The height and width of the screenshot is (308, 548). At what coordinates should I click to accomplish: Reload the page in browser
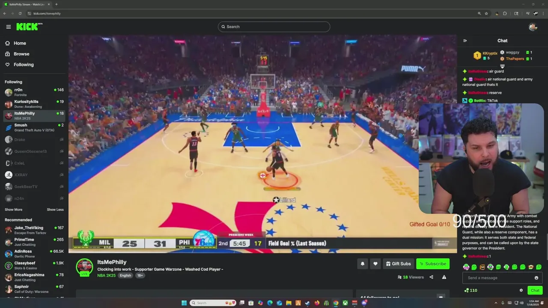pos(20,13)
